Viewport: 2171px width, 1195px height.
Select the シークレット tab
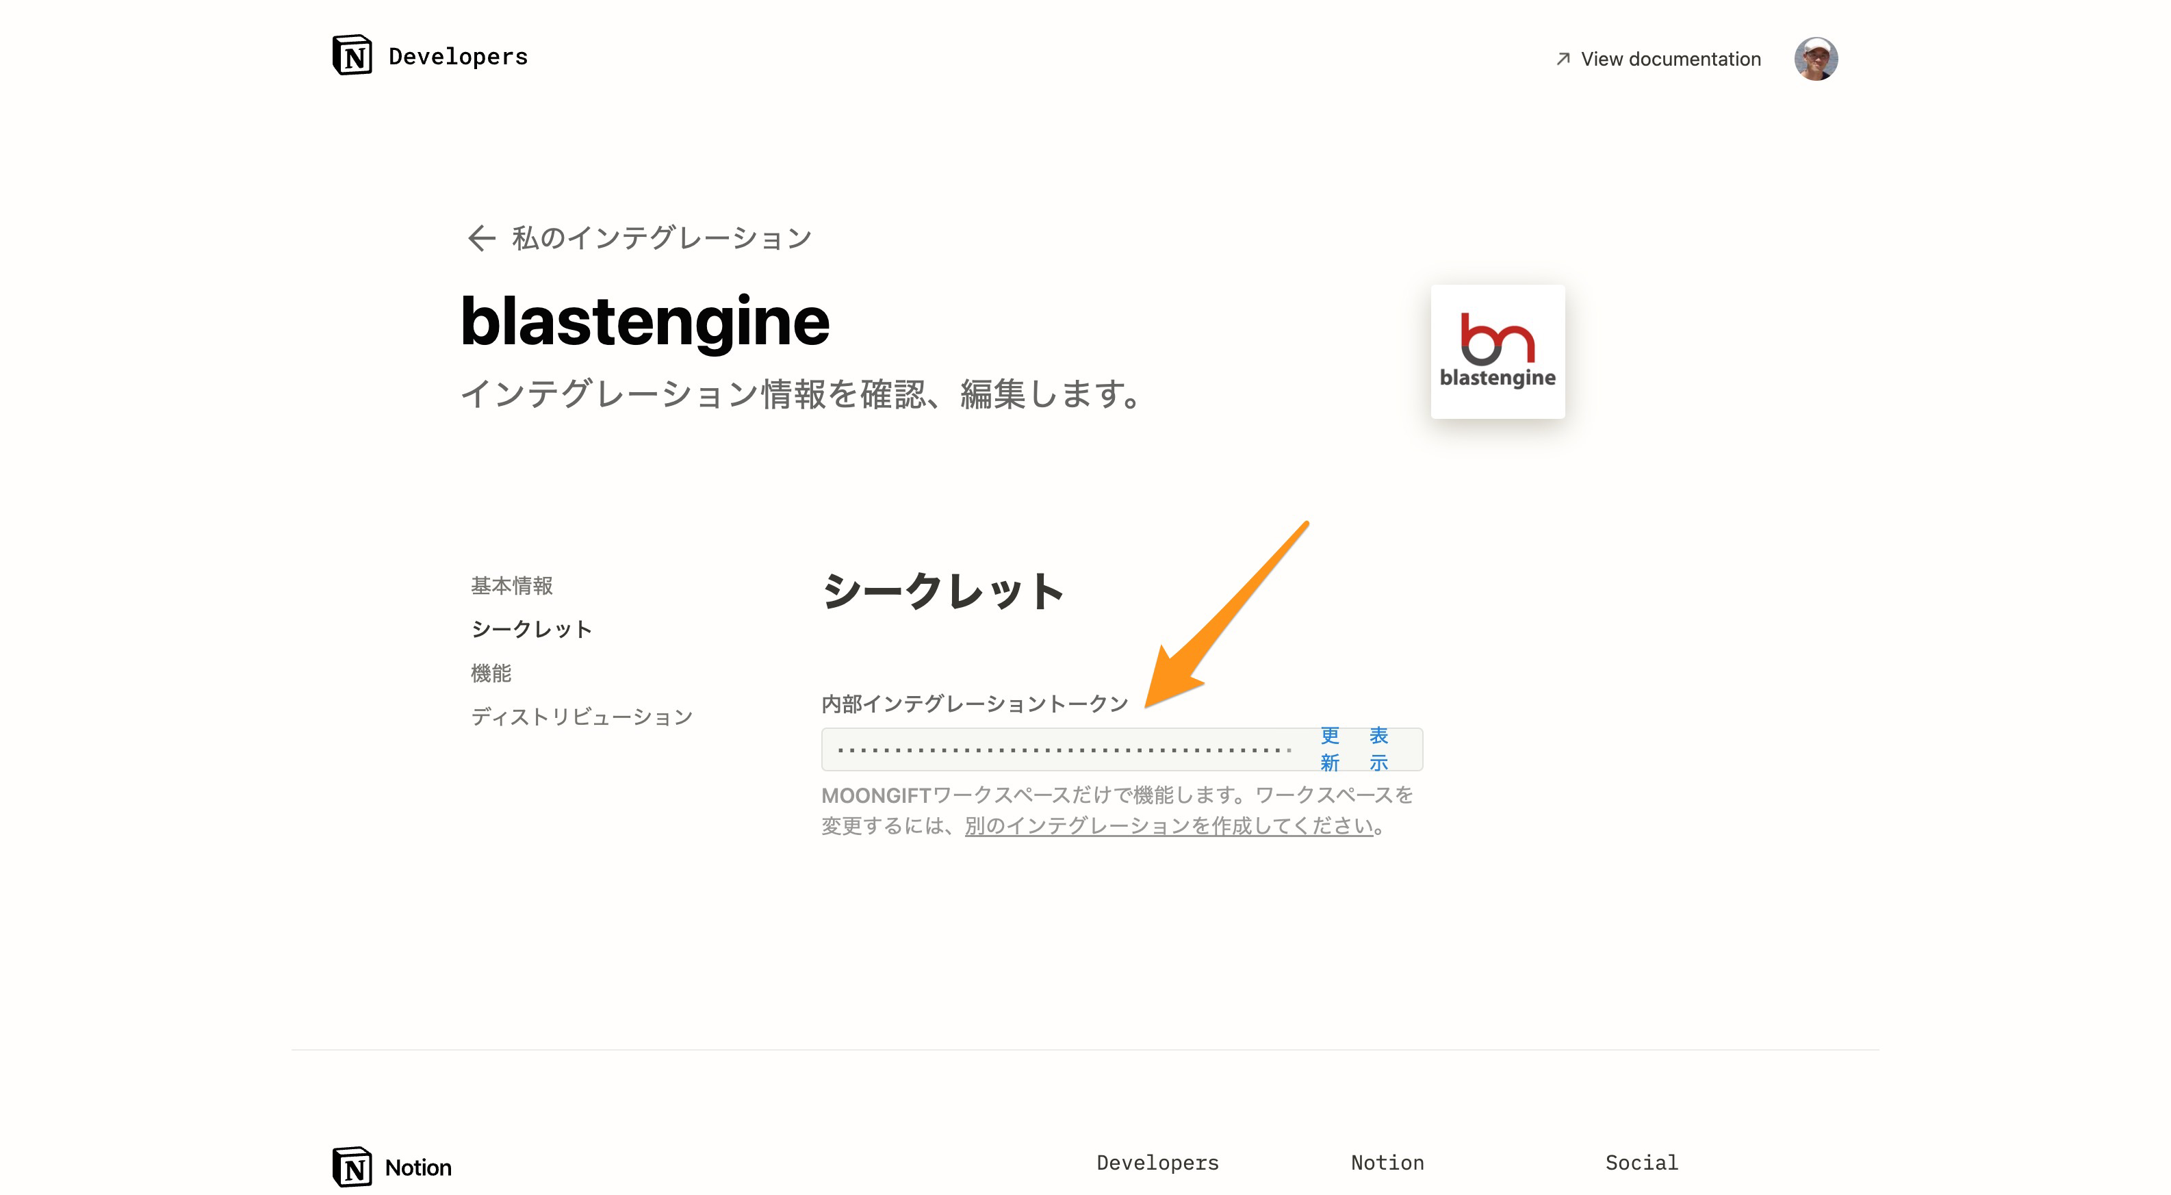(532, 630)
